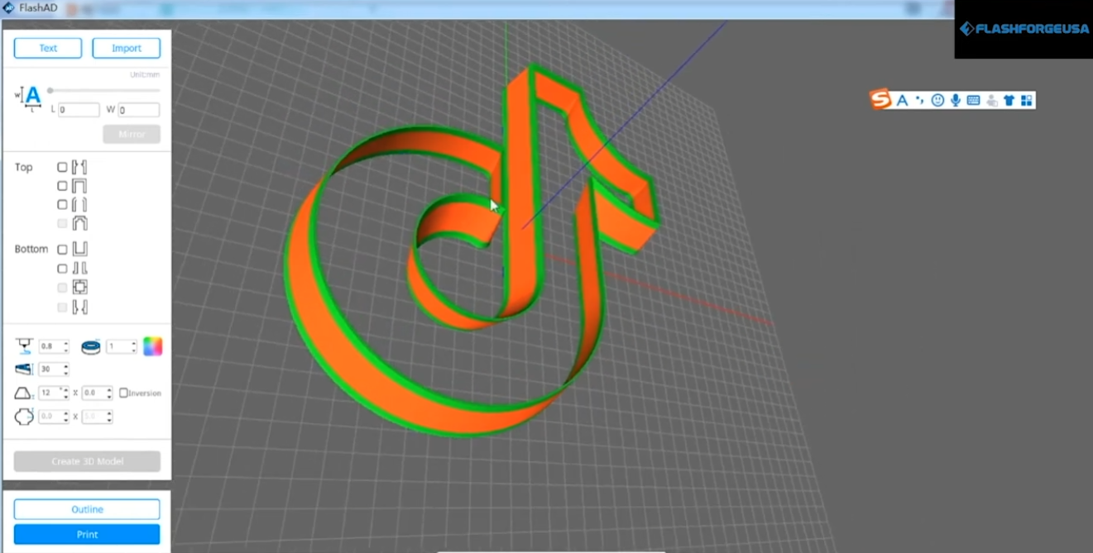The image size is (1093, 553).
Task: Decrease the height value 30 stepper
Action: coord(66,373)
